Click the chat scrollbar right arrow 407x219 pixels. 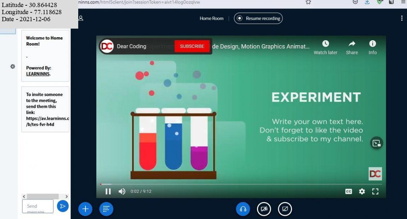(x=67, y=196)
